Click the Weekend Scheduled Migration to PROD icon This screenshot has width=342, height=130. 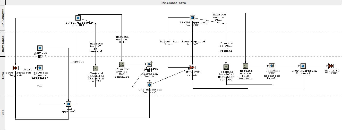click(x=226, y=67)
